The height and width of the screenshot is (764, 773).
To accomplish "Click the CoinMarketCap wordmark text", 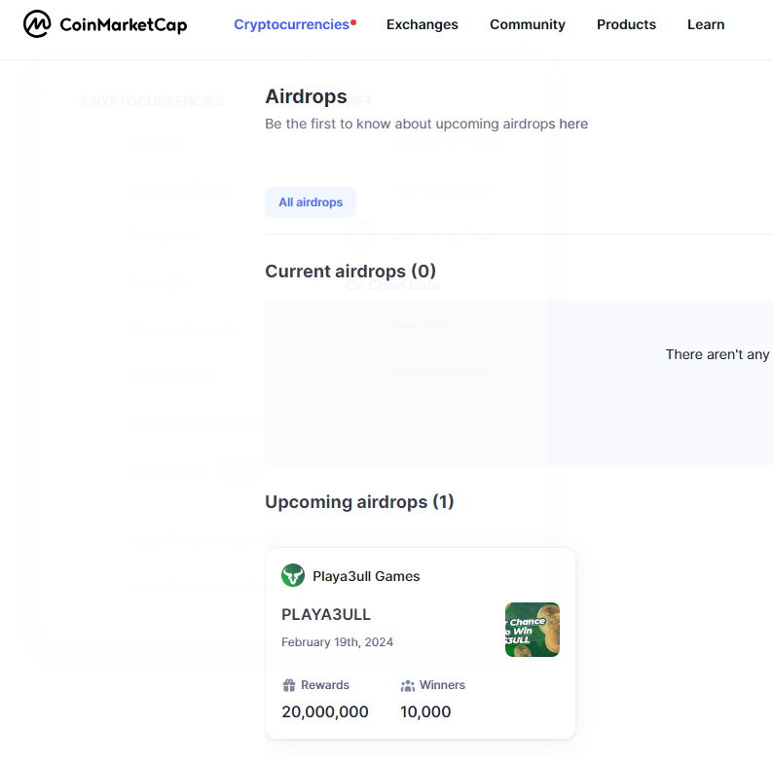I will coord(123,24).
